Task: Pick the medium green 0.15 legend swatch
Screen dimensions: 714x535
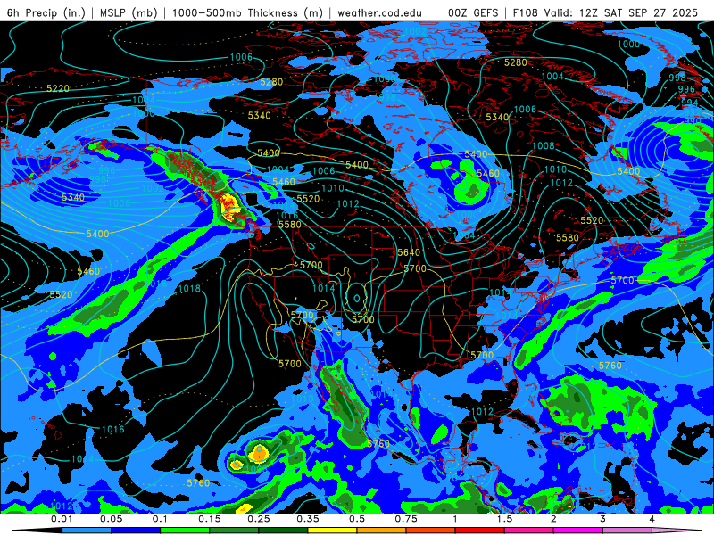Action: pos(234,531)
